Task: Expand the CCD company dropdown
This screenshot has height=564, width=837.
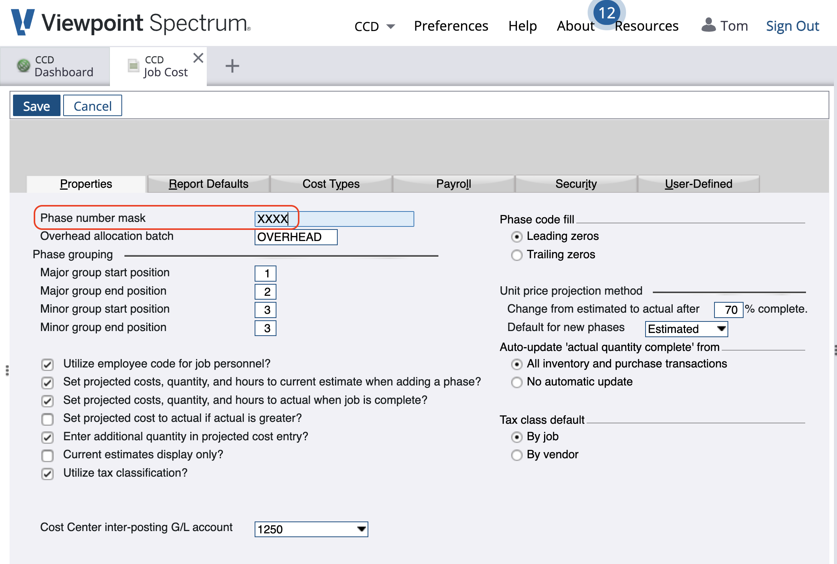Action: pos(374,26)
